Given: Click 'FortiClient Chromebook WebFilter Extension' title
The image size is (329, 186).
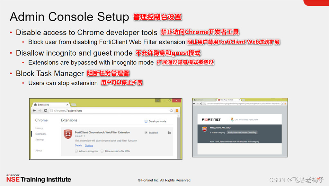Looking at the screenshot, I should point(102,132).
